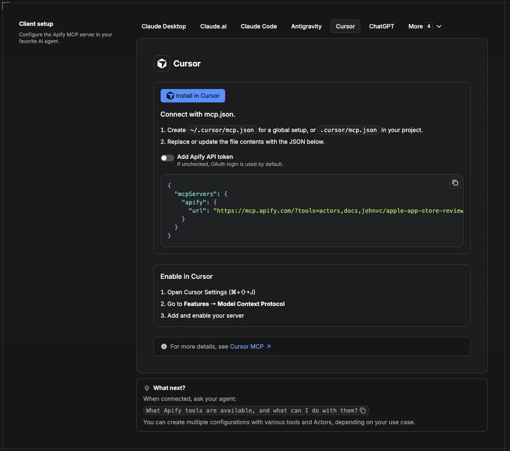This screenshot has width=510, height=451.
Task: Switch to Claude Code tab
Action: [259, 26]
